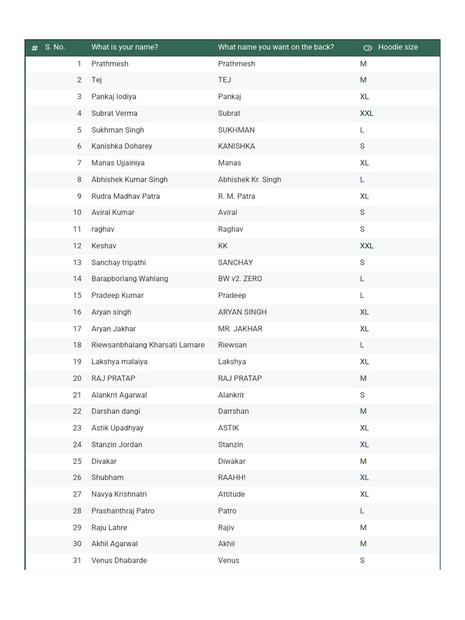Screen dimensions: 465x620
Task: Open the M size option for Prathmesh
Action: coord(363,64)
